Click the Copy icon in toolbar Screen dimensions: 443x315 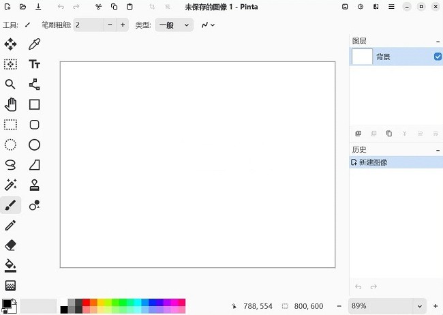(x=114, y=7)
